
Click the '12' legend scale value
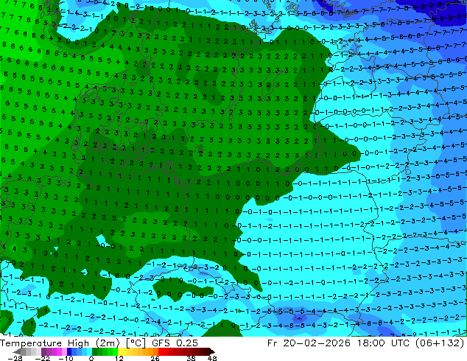[x=119, y=358]
